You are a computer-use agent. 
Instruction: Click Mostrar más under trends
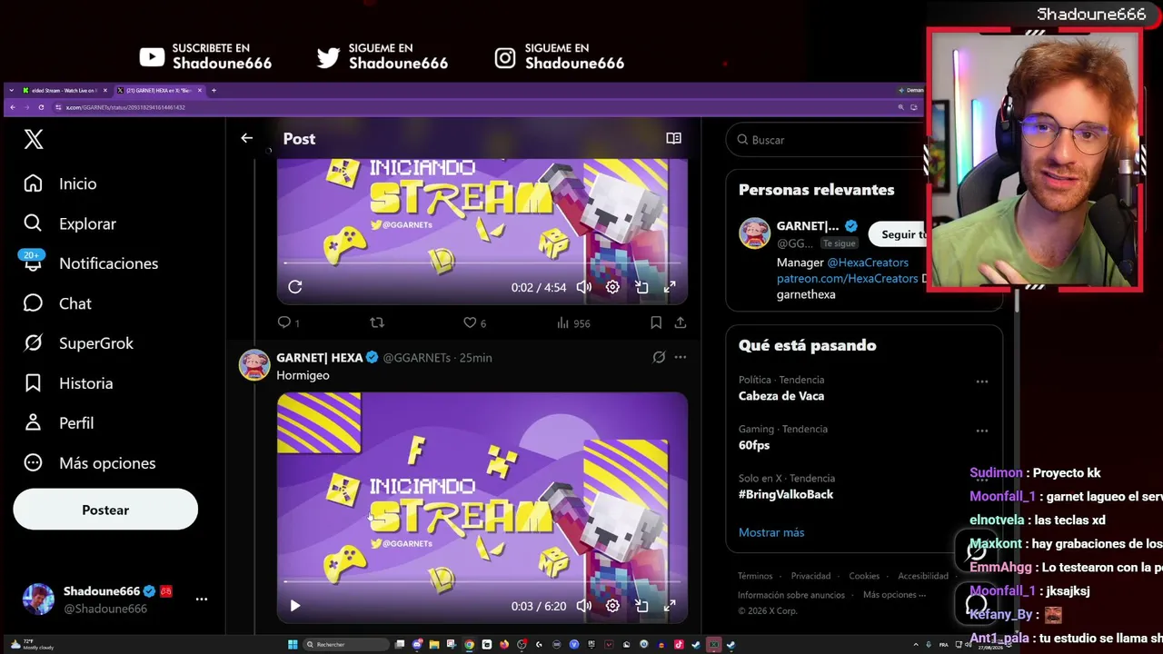771,532
